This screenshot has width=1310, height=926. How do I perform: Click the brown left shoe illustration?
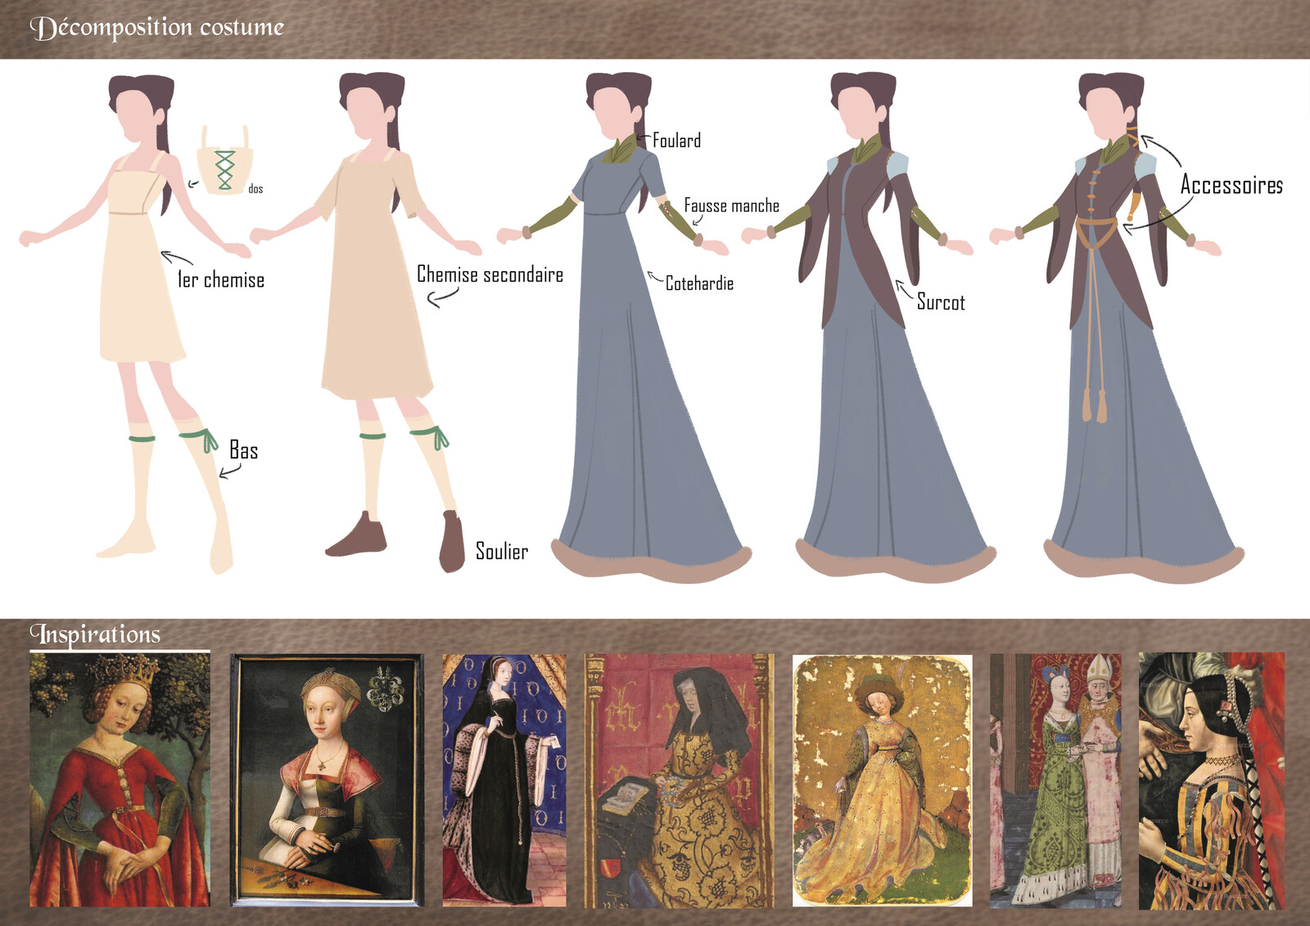point(356,535)
